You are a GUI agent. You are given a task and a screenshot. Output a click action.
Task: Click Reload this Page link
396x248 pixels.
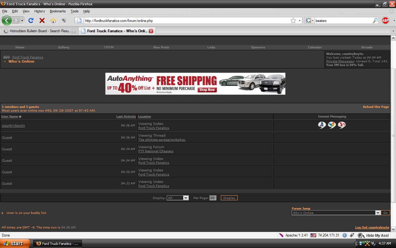376,107
